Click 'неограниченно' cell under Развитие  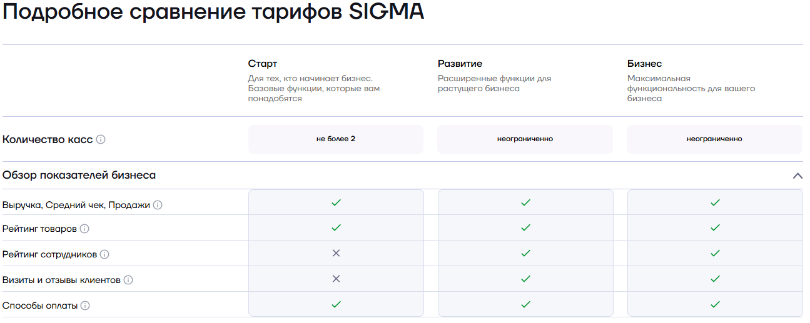click(525, 139)
